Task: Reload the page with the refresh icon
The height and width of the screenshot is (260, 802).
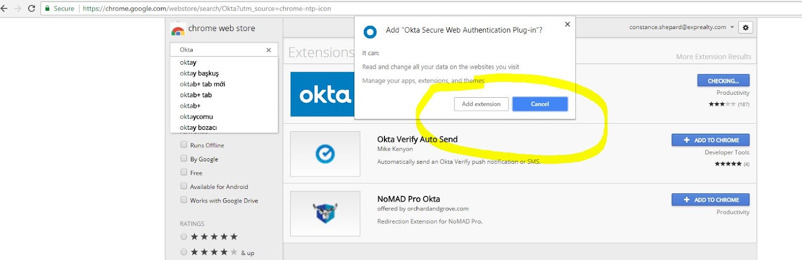Action: 32,9
